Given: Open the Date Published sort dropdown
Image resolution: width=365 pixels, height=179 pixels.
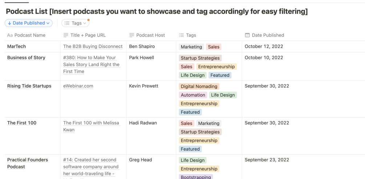Looking at the screenshot, I should (x=29, y=23).
